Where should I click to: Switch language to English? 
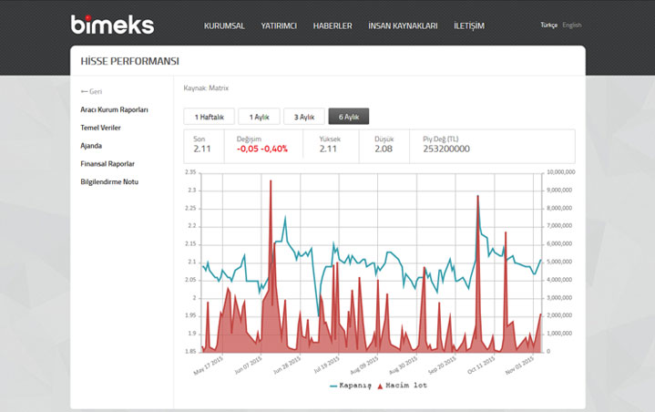pyautogui.click(x=572, y=26)
